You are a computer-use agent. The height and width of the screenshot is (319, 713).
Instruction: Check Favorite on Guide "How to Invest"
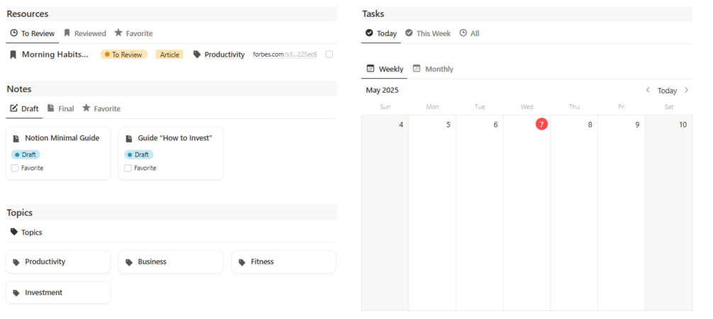(128, 168)
